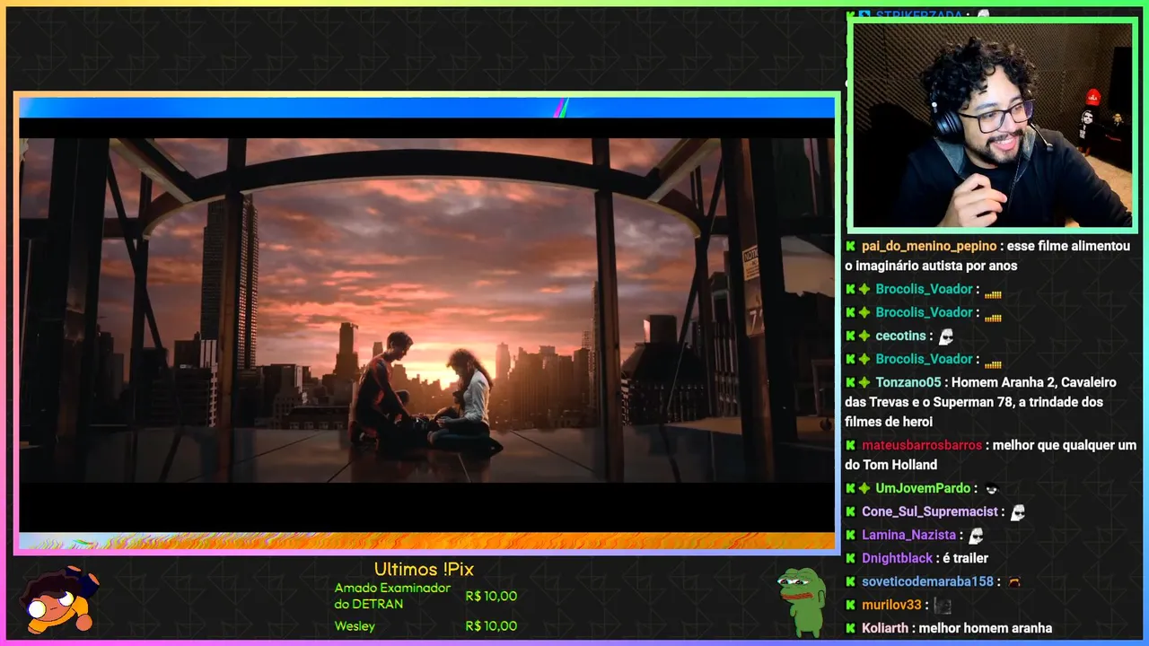Viewport: 1149px width, 646px height.
Task: Click donor name 'Amado Examinador do DETRAN'
Action: click(392, 596)
